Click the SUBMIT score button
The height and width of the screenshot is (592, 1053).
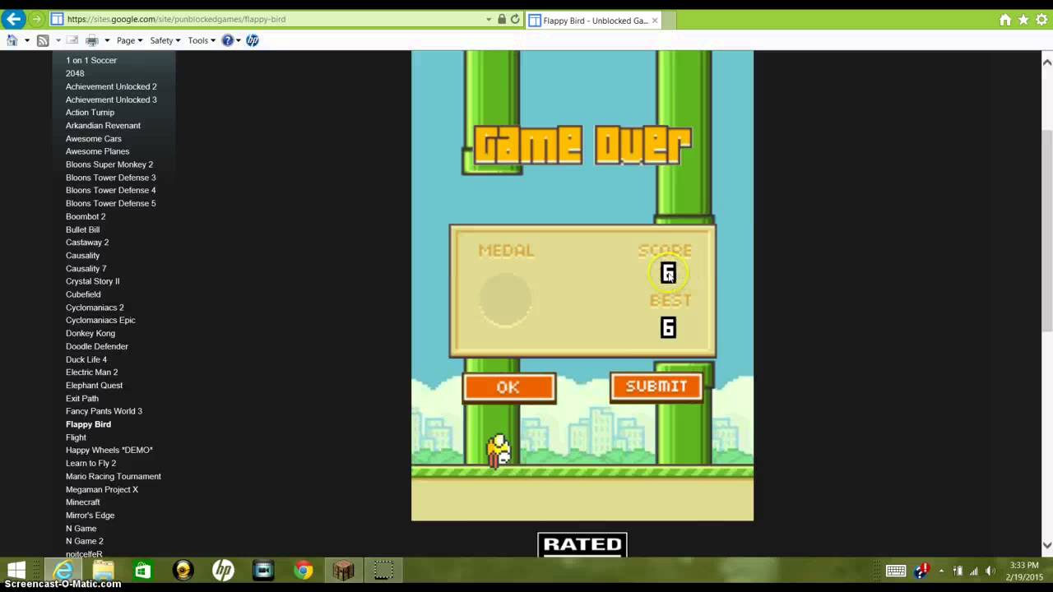[x=656, y=386]
